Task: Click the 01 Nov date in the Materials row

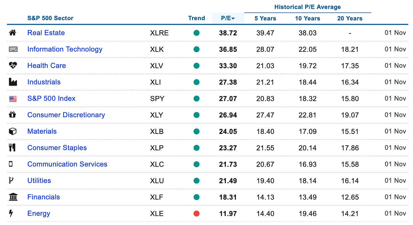Action: click(x=395, y=131)
